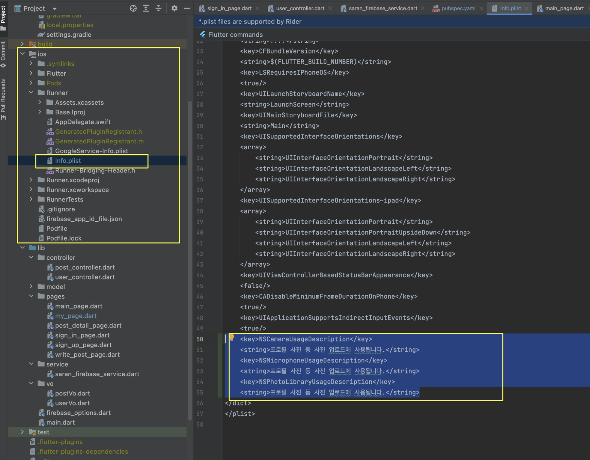Switch to user_controller.dart tab
Image resolution: width=590 pixels, height=460 pixels.
click(x=300, y=8)
